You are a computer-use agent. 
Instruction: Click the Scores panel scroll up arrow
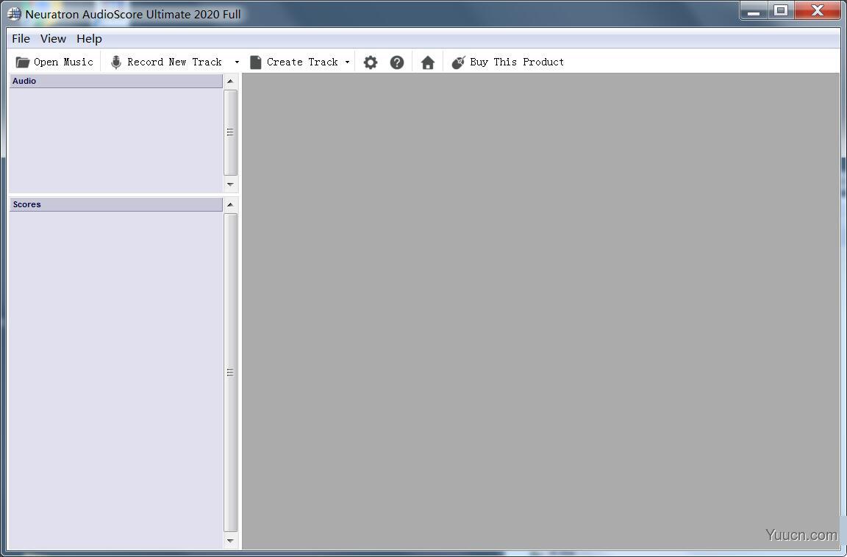coord(230,204)
